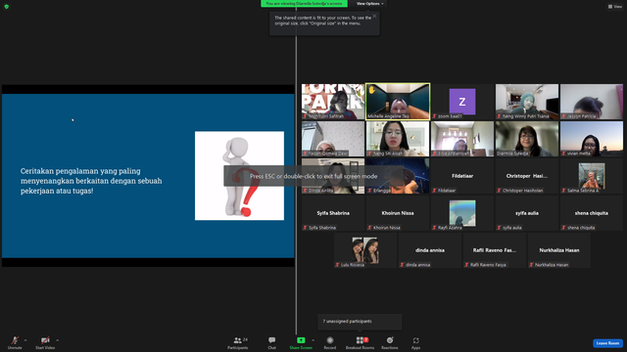Turn on camera with Start Video
627x352 pixels.
coord(45,342)
